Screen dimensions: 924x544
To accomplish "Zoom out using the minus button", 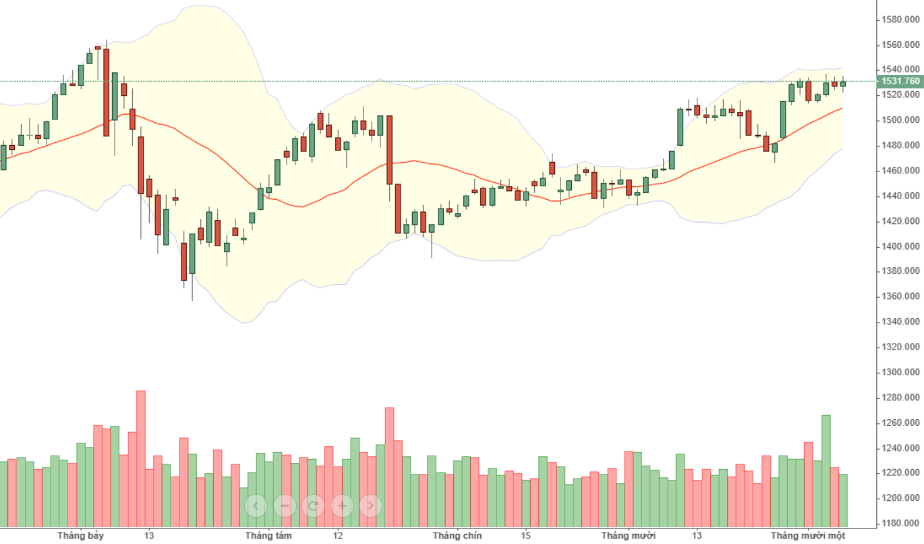I will coord(285,505).
